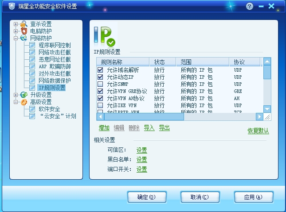Open 黑白名单 设置 link
The height and width of the screenshot is (212, 286).
tap(142, 160)
